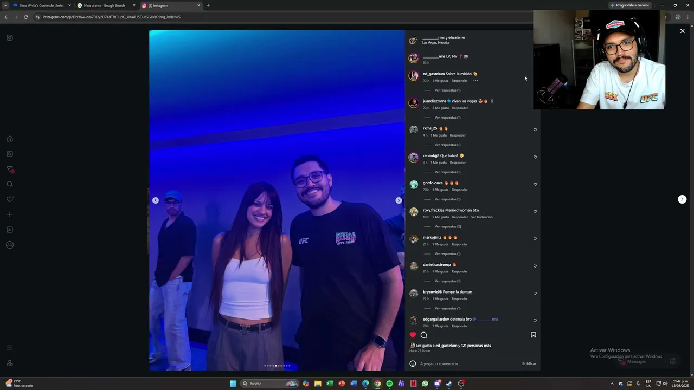Show the previous photo in the carousel
Screen dimensions: 694x390
pos(156,200)
